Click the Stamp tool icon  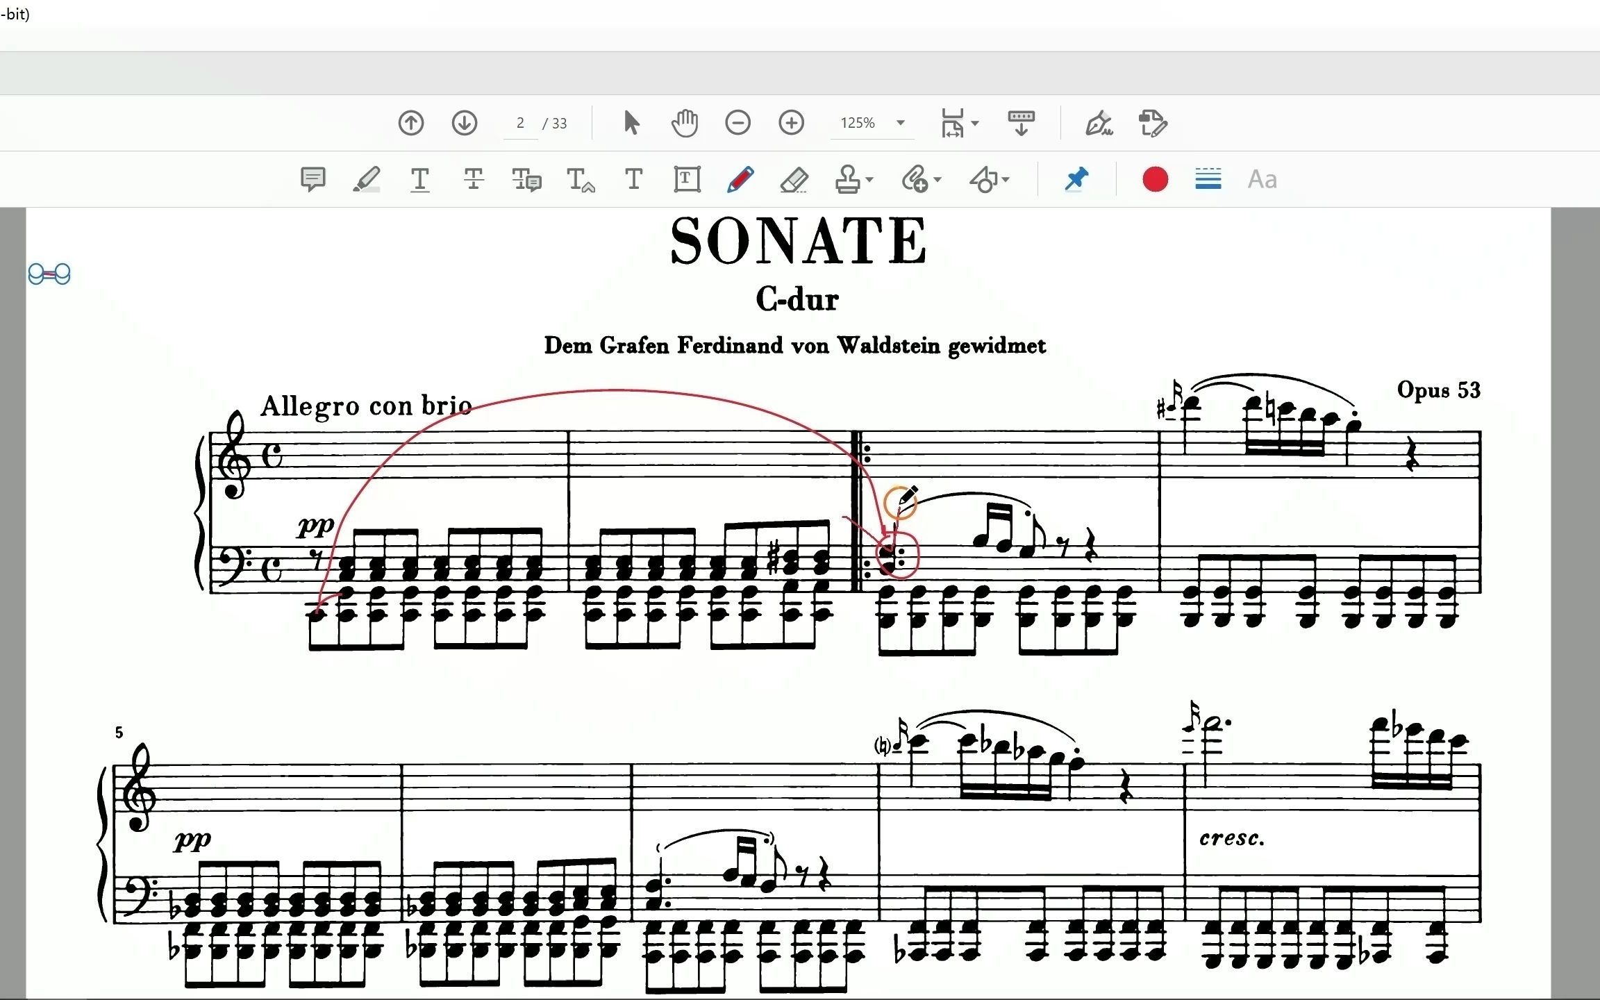847,179
